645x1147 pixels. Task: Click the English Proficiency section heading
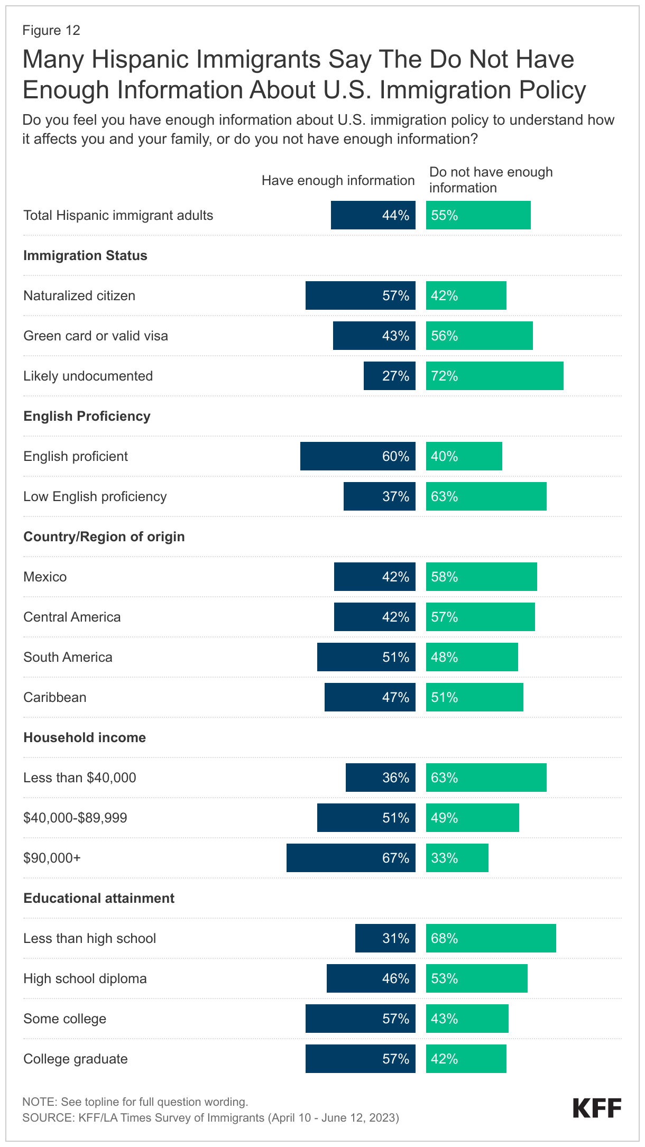[x=87, y=416]
